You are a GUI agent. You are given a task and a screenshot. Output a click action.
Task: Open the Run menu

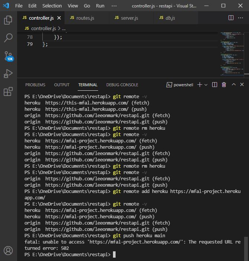coord(100,6)
